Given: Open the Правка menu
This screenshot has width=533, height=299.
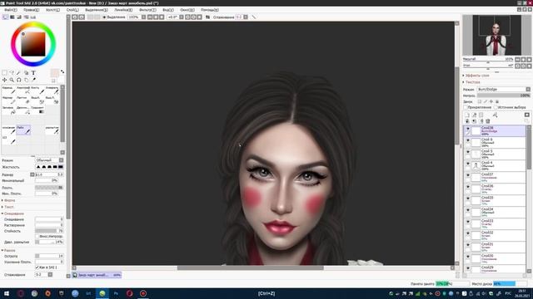Looking at the screenshot, I should (32, 10).
